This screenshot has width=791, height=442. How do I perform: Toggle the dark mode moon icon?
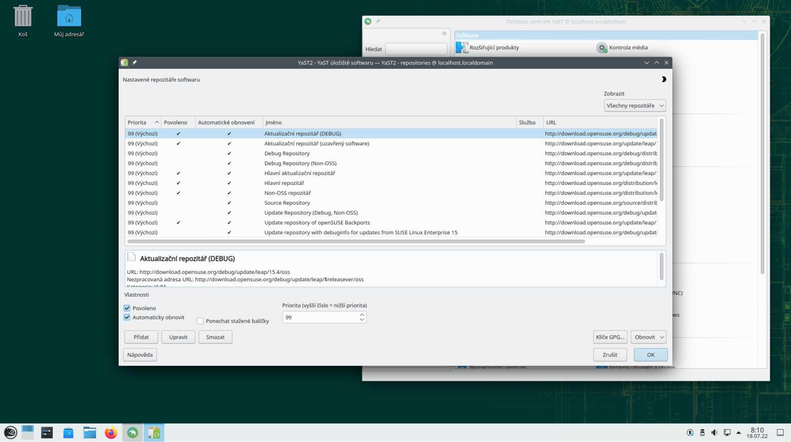pos(663,79)
